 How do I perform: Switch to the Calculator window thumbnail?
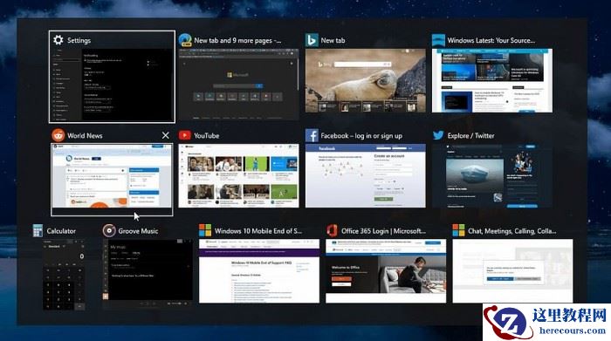[x=65, y=275]
